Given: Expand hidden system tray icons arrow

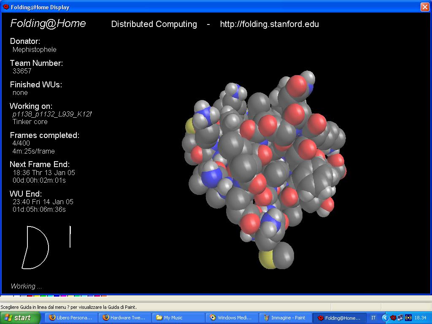Looking at the screenshot, I should point(385,318).
